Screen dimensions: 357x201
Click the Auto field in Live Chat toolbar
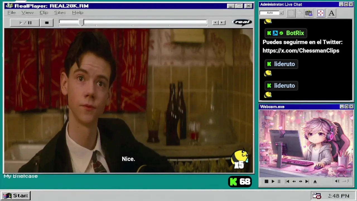click(270, 13)
